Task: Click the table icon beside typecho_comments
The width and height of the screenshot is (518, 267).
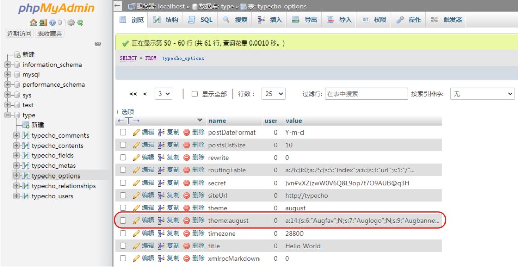Action: coord(26,135)
